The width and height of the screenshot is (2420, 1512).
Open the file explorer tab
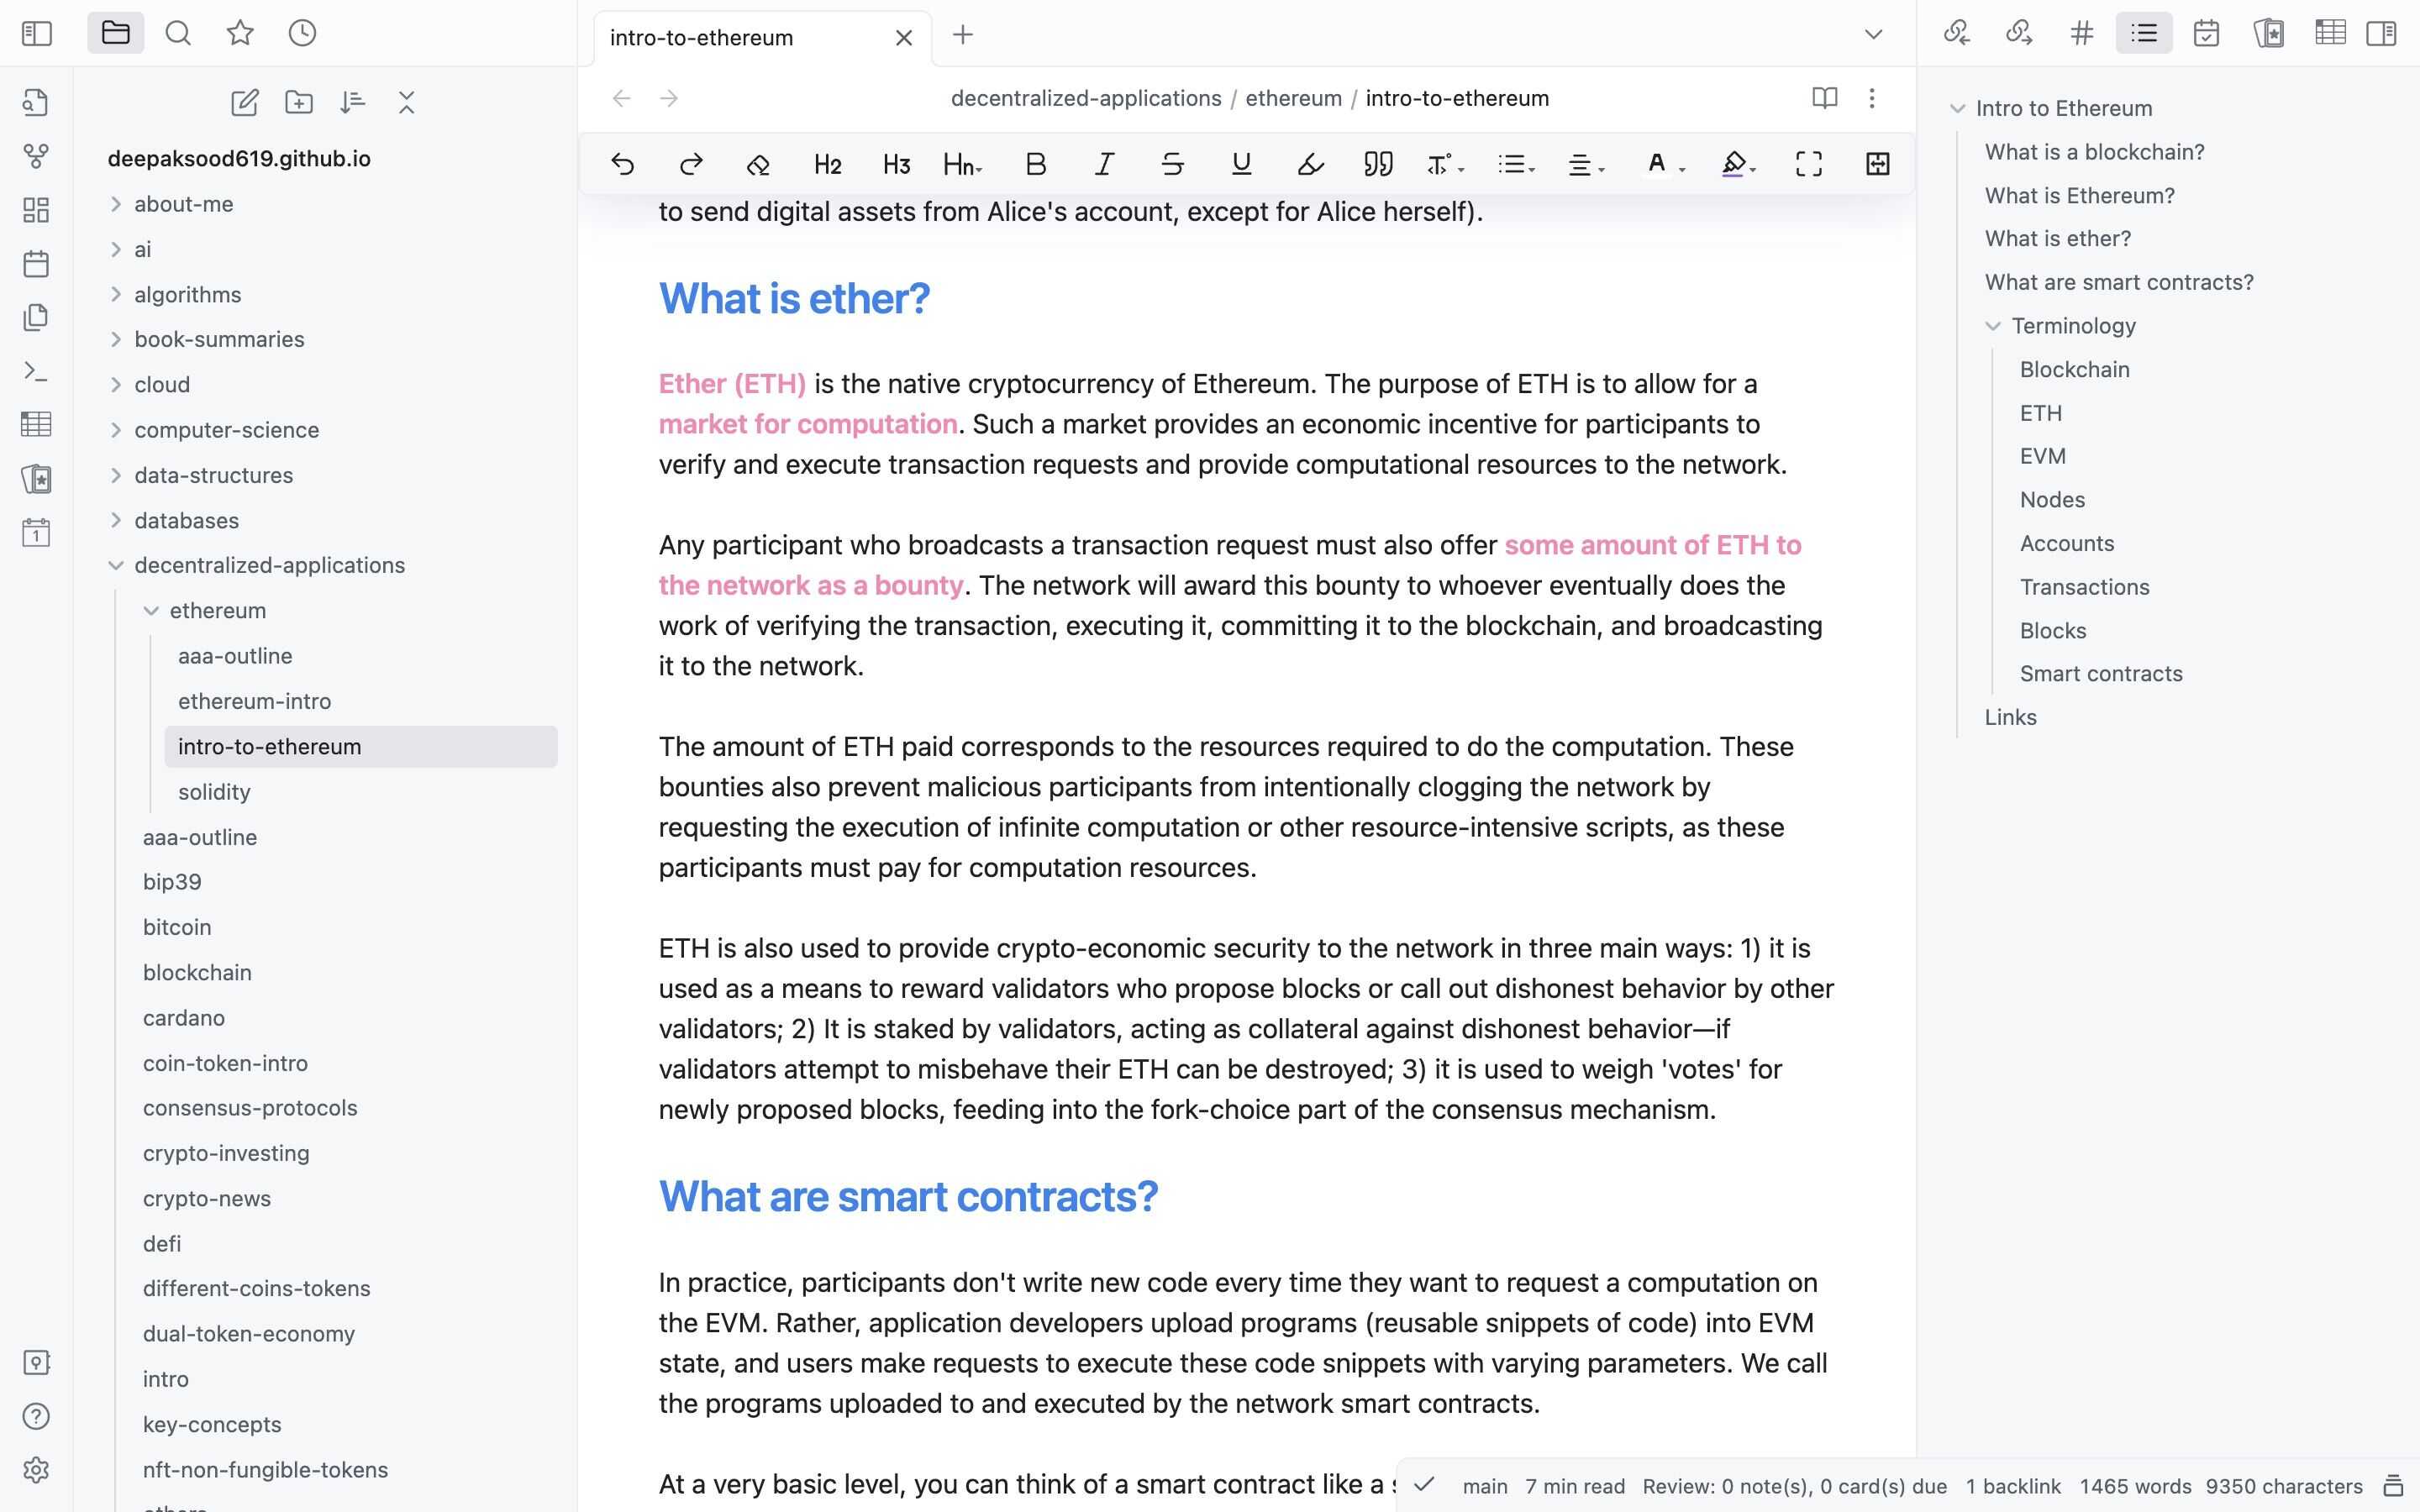[x=116, y=33]
